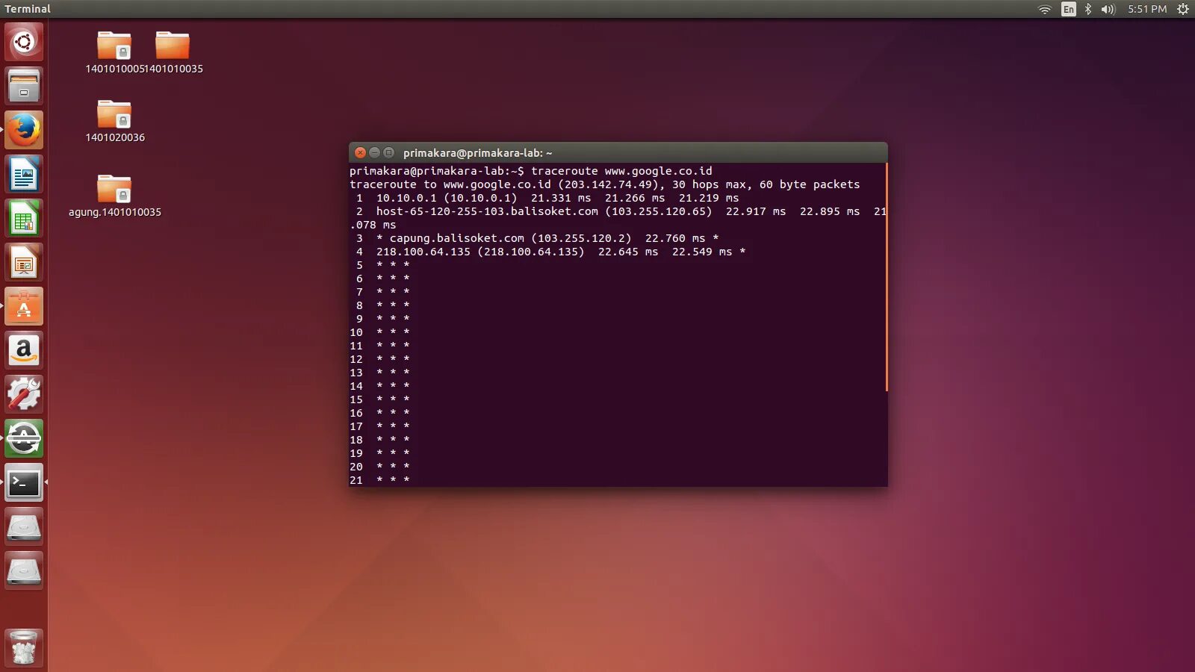Click the traceroute www.google.co.id command line
Screen dimensions: 1195x672
pyautogui.click(x=531, y=171)
